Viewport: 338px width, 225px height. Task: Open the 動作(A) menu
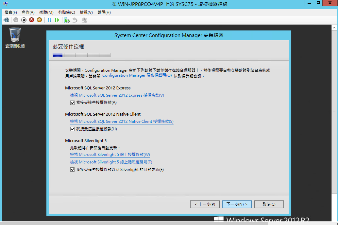pyautogui.click(x=28, y=12)
